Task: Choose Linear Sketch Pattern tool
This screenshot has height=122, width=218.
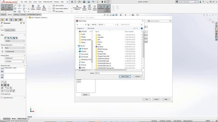Action: point(60,8)
